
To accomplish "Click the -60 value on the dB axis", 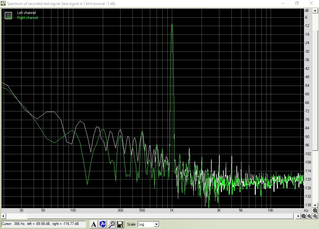I will tap(307, 94).
